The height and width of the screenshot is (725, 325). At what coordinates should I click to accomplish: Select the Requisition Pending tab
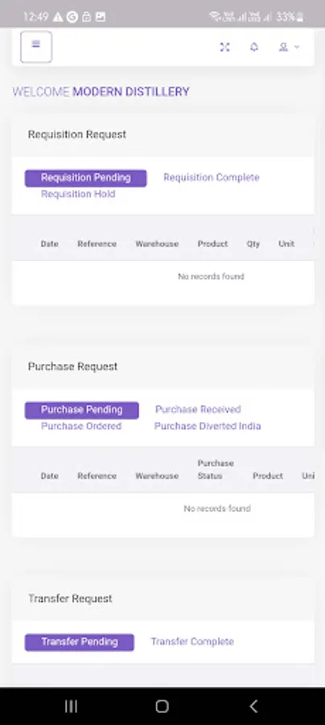tap(86, 178)
